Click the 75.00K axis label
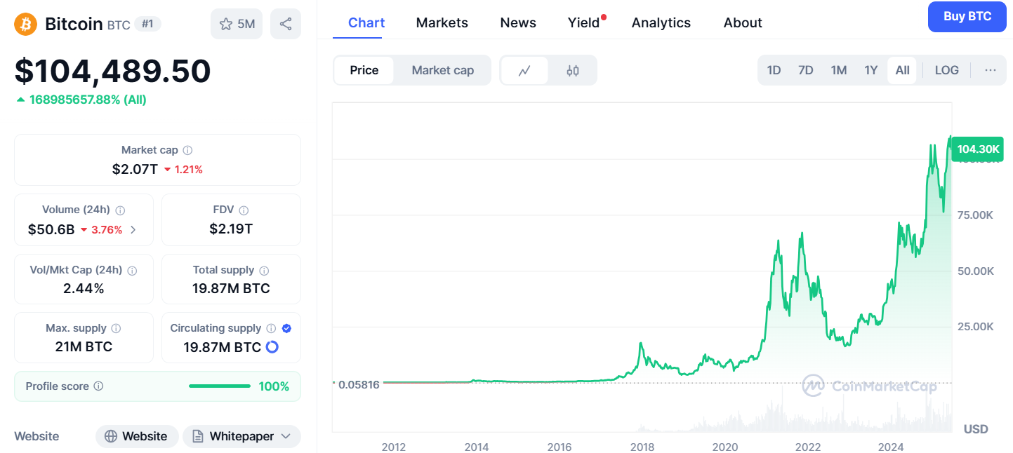This screenshot has width=1013, height=453. point(975,215)
